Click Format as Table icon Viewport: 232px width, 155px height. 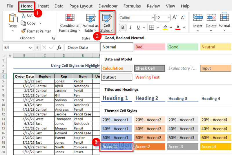[90, 18]
